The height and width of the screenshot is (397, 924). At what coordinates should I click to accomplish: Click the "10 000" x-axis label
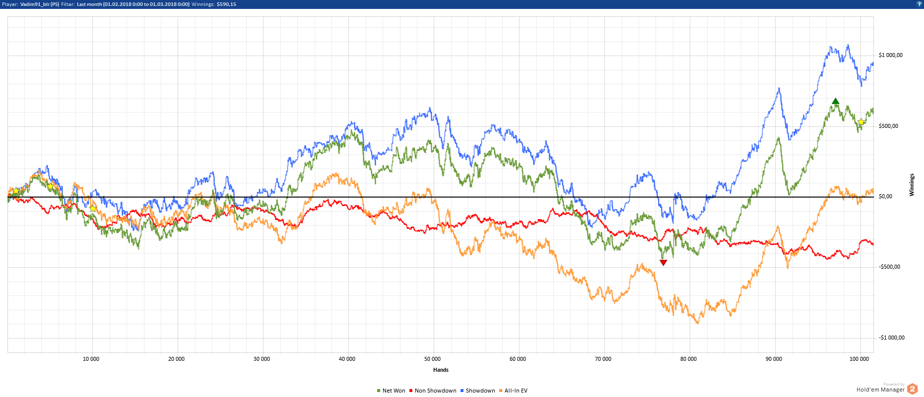pyautogui.click(x=91, y=359)
